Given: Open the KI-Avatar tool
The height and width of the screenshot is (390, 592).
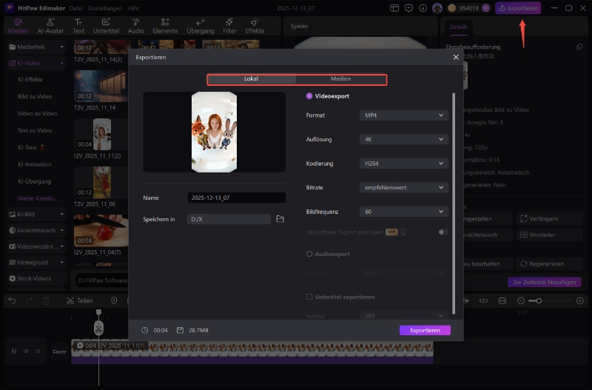Looking at the screenshot, I should pos(52,27).
